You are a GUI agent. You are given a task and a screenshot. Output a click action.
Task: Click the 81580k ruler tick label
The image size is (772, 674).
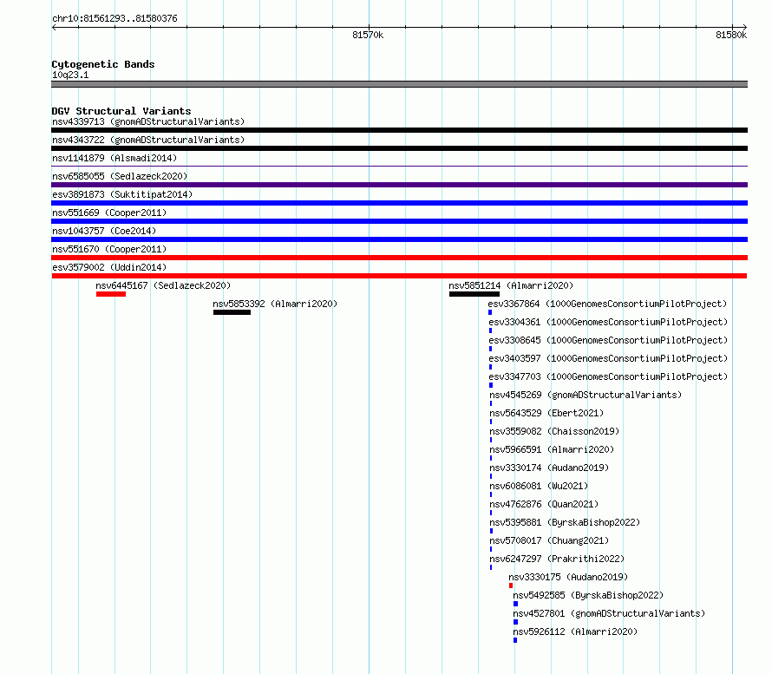pyautogui.click(x=731, y=35)
